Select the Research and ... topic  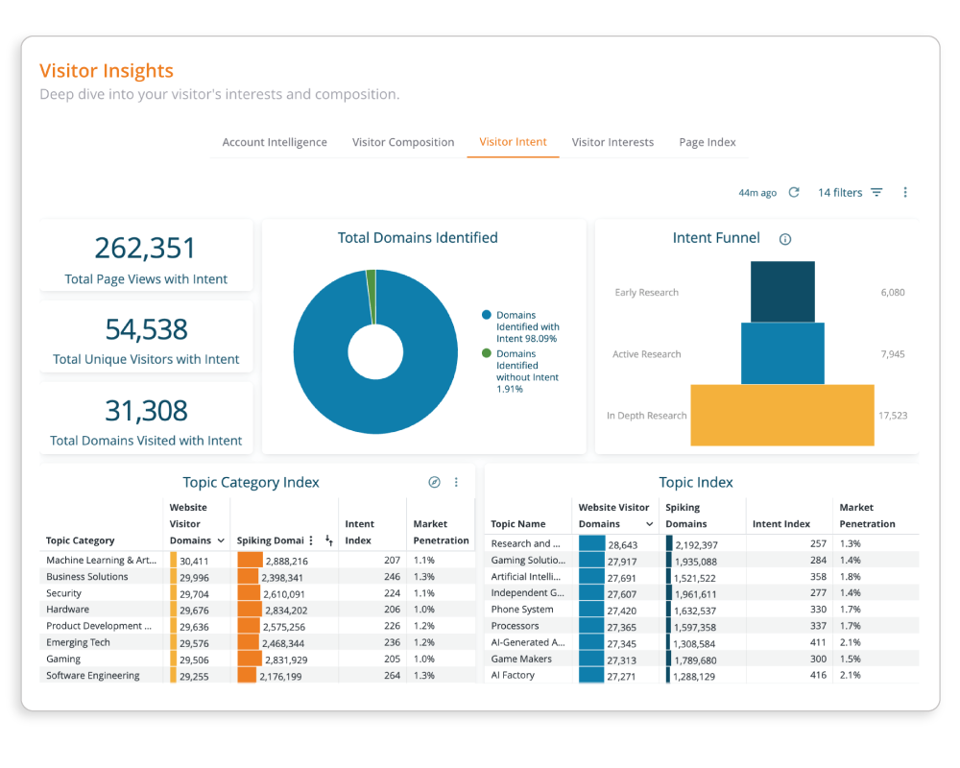click(x=525, y=543)
